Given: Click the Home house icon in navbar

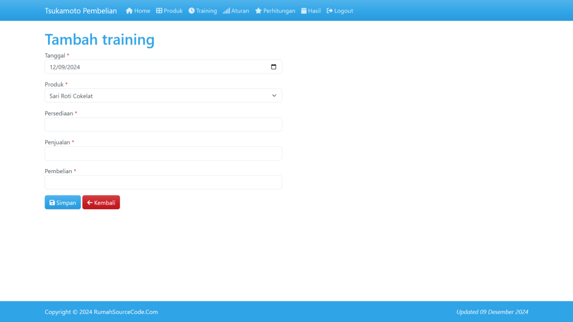Looking at the screenshot, I should [129, 11].
